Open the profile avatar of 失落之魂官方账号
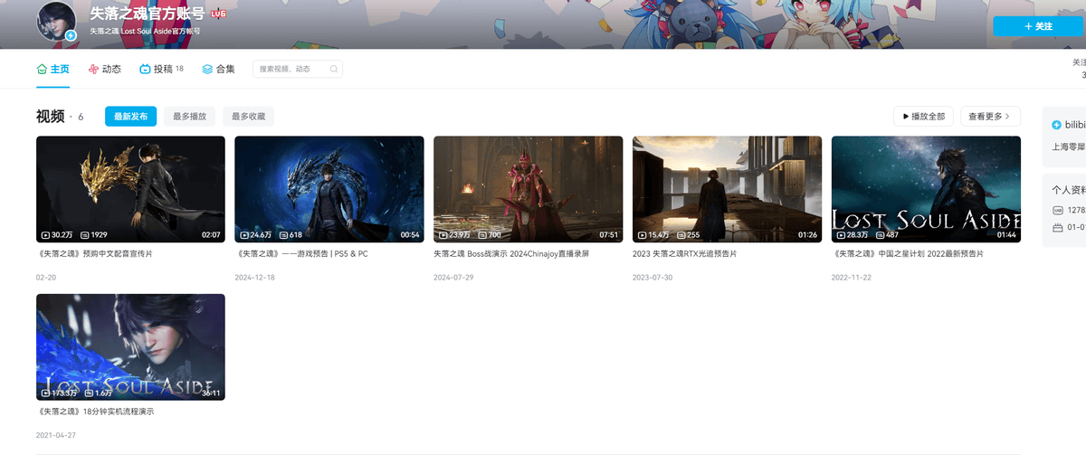 (x=56, y=21)
